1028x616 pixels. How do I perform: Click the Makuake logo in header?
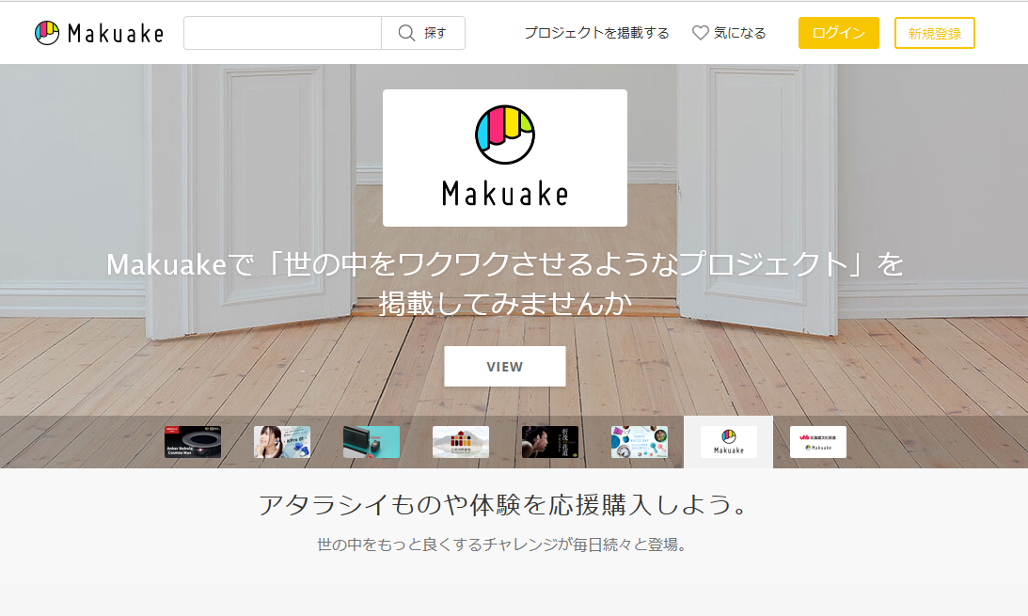click(99, 33)
